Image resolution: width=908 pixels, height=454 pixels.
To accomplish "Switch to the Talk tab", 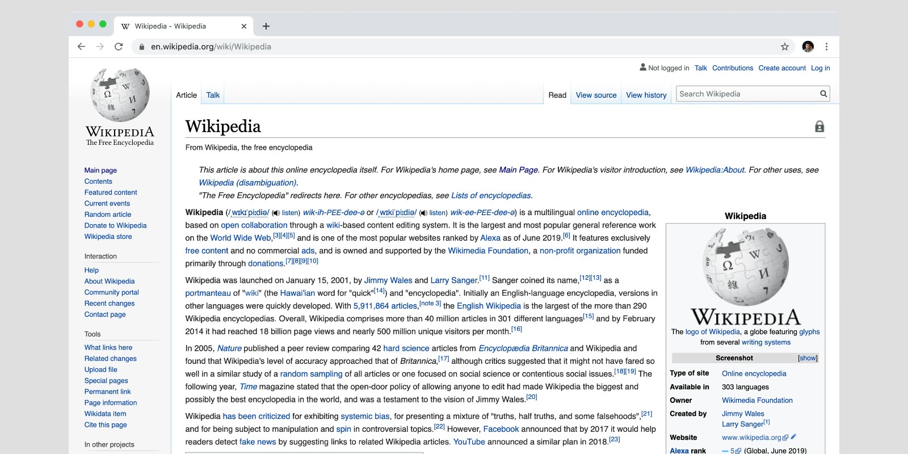I will point(213,95).
